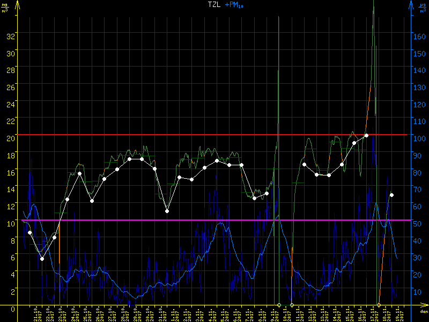Click the 'den' time axis label
This screenshot has width=429, height=322.
(x=423, y=311)
